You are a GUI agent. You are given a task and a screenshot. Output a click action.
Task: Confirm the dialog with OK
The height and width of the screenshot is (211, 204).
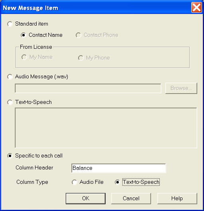point(86,199)
